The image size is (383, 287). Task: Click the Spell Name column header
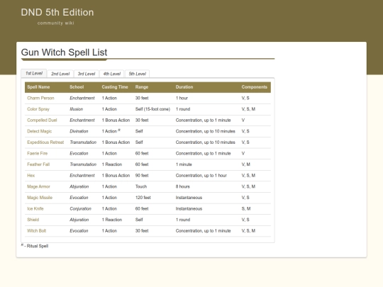click(x=38, y=87)
